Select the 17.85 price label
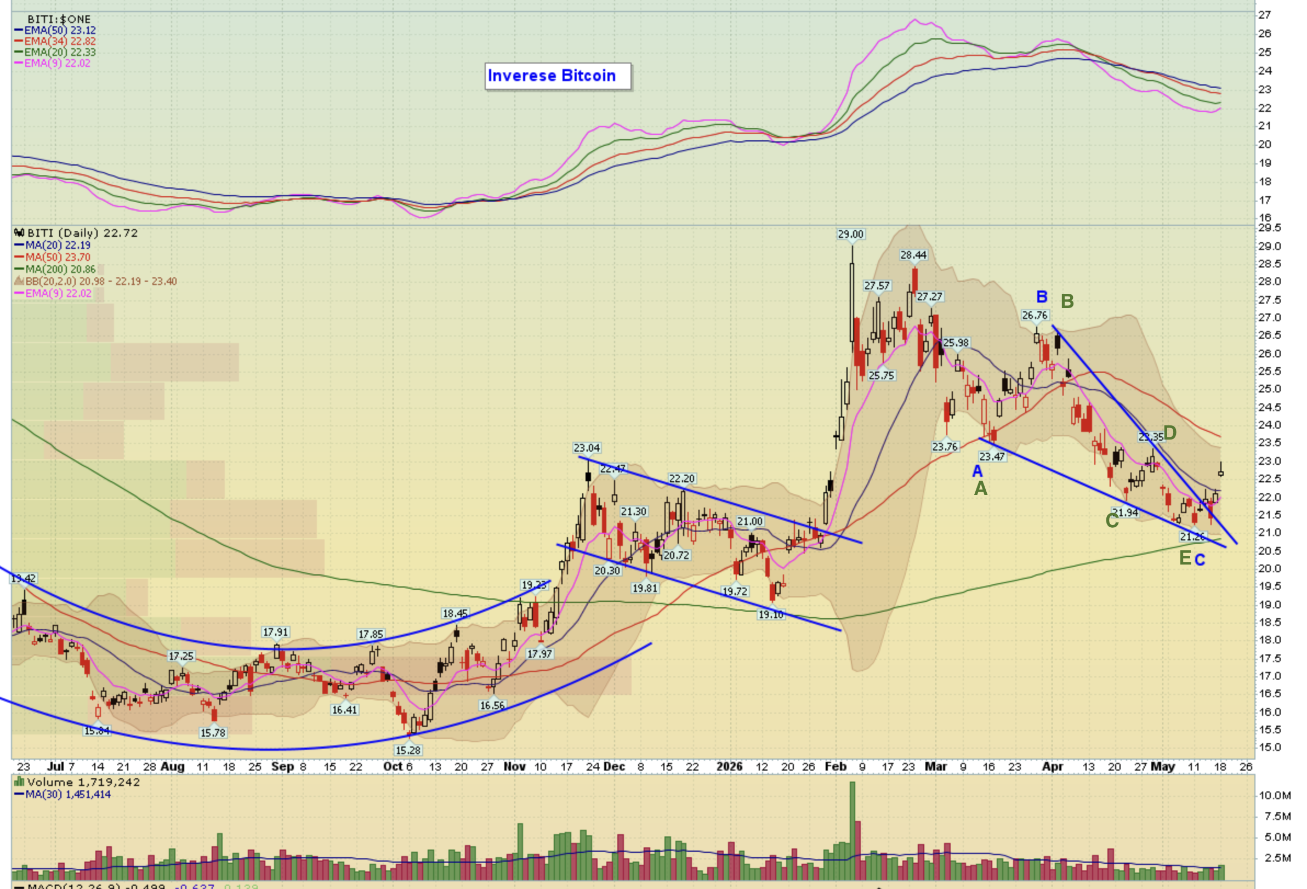Screen dimensions: 1307x889 click(x=371, y=634)
